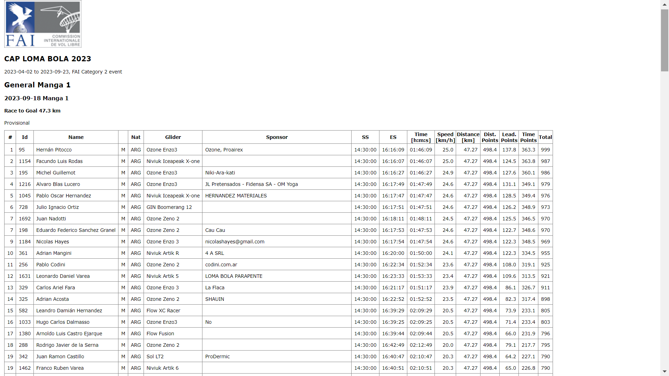The height and width of the screenshot is (376, 669).
Task: Click pilot name Leandro Damián Hernandez
Action: (69, 311)
